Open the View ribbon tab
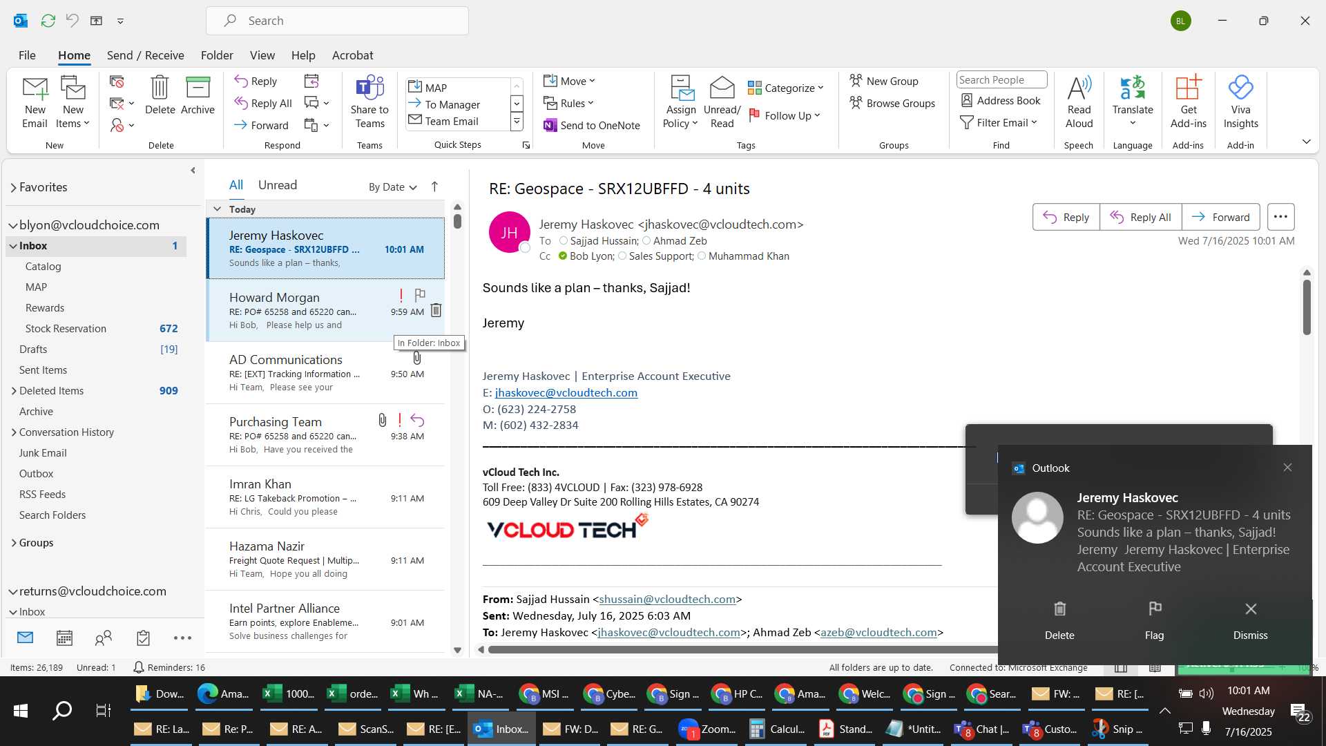 tap(262, 55)
